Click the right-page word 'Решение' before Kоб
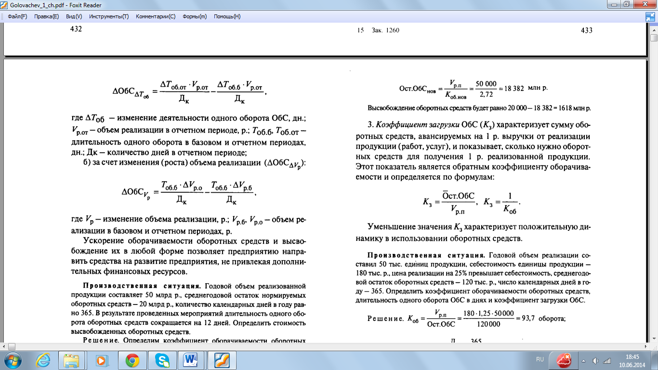Viewport: 658px width, 370px height. click(385, 318)
